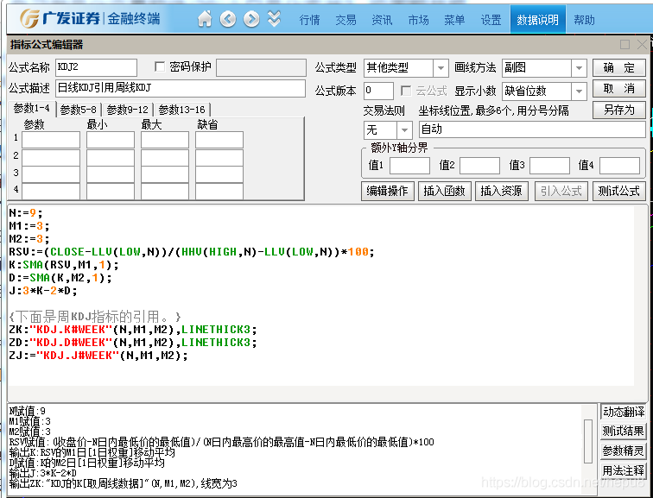This screenshot has width=653, height=498.
Task: Switch to the 参数9-12 tab
Action: [x=128, y=110]
